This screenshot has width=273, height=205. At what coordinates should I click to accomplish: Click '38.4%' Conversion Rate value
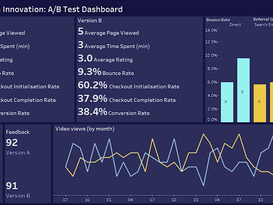93,112
